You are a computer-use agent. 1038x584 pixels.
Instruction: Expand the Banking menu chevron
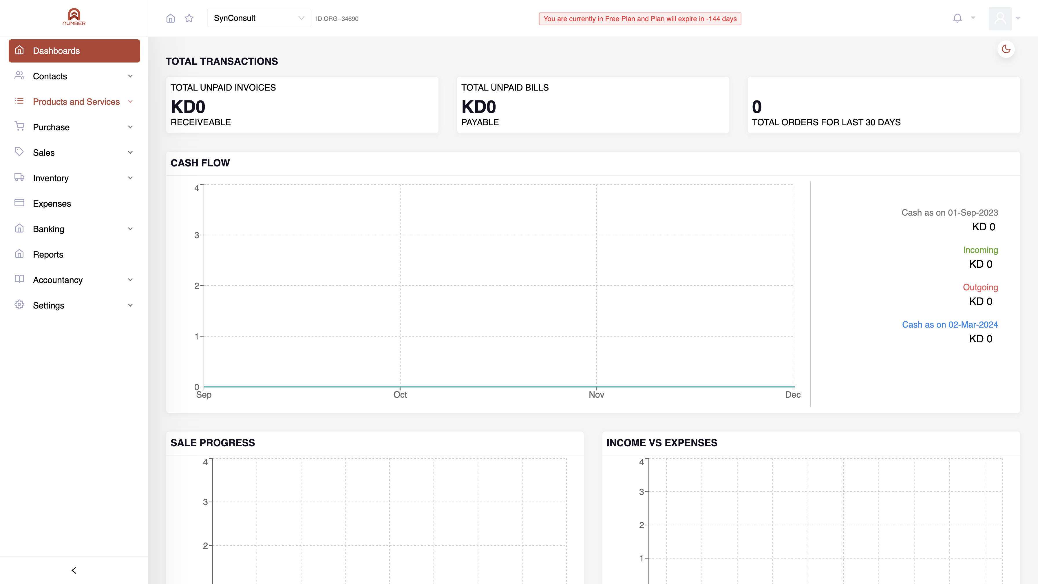coord(130,229)
